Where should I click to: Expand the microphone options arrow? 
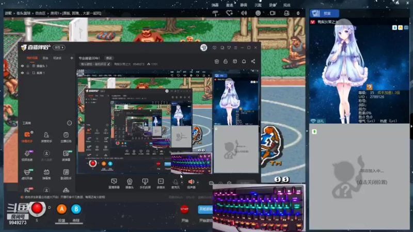coord(182,182)
